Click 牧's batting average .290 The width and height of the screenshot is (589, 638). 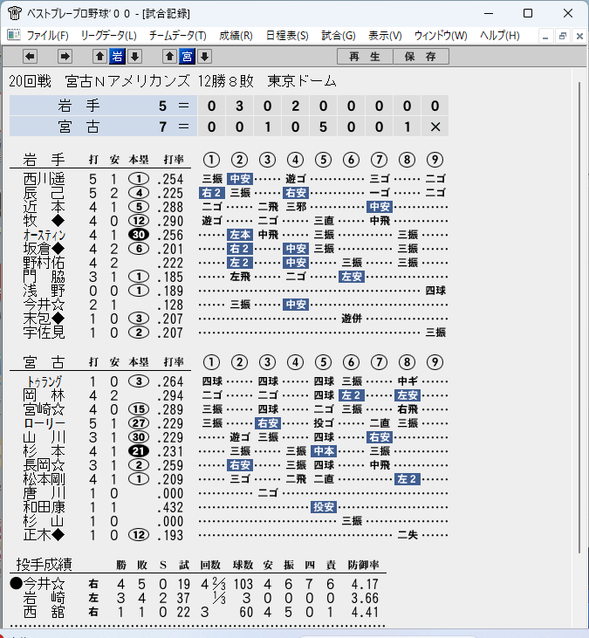point(170,221)
